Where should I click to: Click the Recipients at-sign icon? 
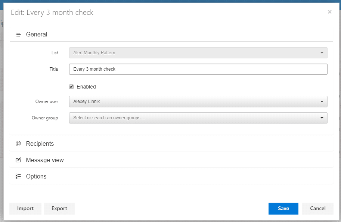18,144
